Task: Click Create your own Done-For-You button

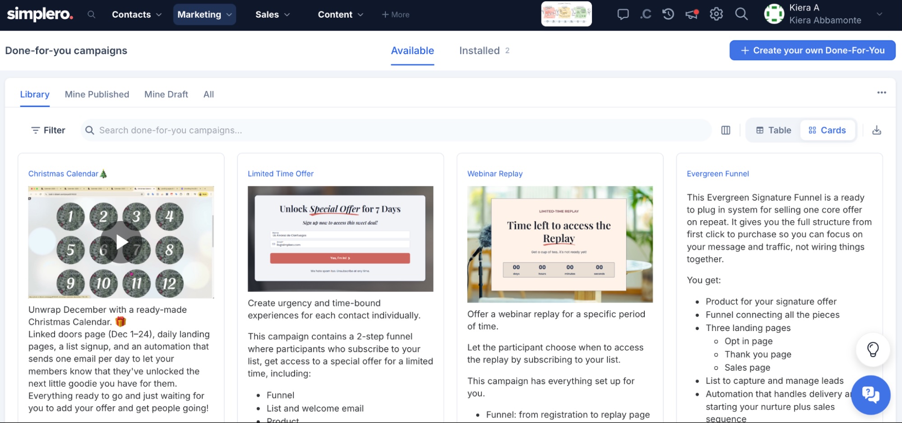Action: 812,50
